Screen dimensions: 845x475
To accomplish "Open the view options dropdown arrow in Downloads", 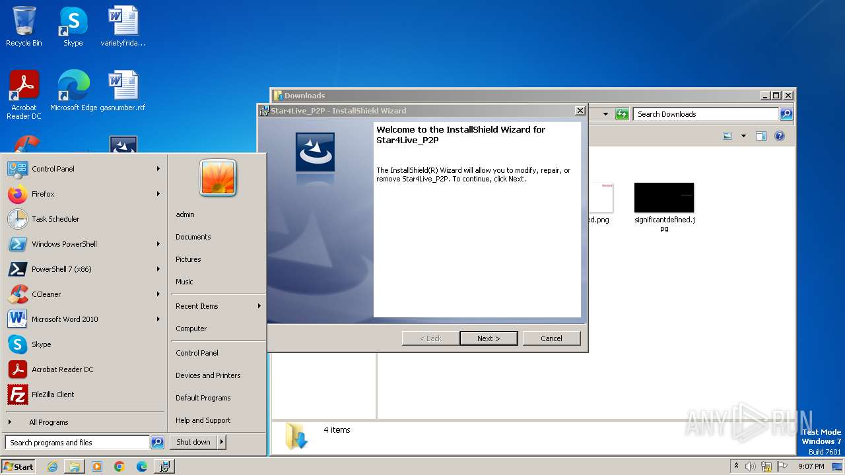I will [743, 136].
